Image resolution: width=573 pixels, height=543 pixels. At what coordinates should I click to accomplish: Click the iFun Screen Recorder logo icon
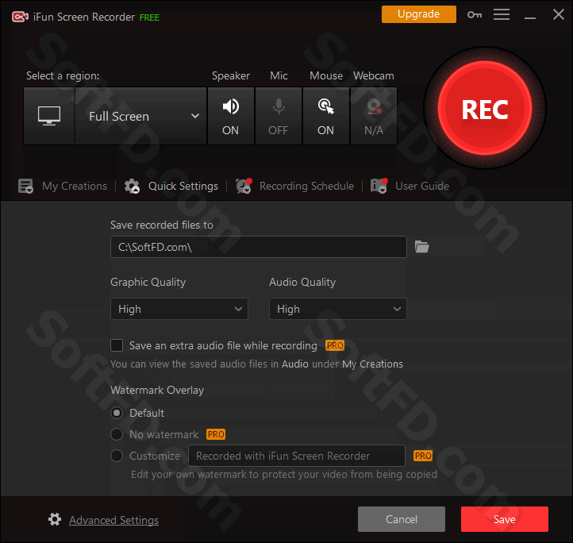pos(20,17)
